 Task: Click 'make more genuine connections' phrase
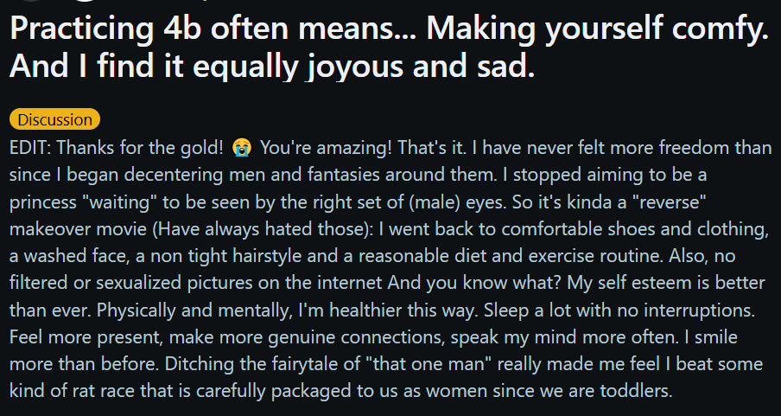pyautogui.click(x=307, y=337)
